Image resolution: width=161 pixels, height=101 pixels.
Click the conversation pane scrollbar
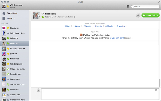point(160,83)
